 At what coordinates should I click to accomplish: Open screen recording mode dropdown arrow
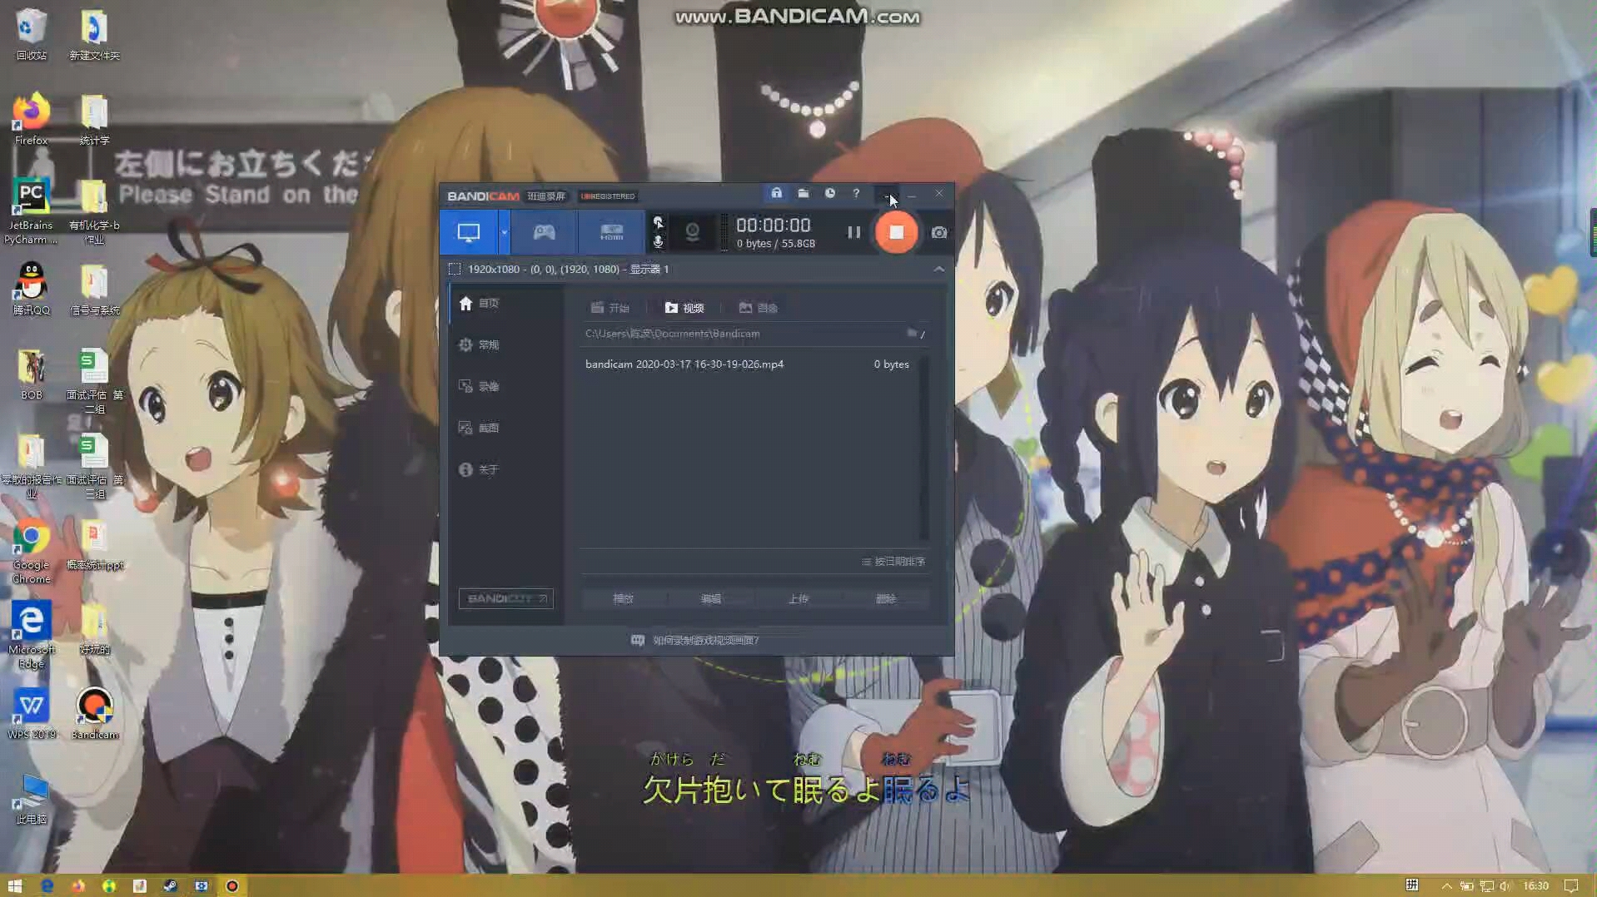tap(504, 232)
